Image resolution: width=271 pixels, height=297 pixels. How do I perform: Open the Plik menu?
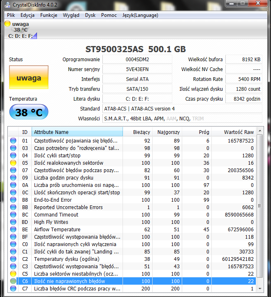click(x=11, y=15)
